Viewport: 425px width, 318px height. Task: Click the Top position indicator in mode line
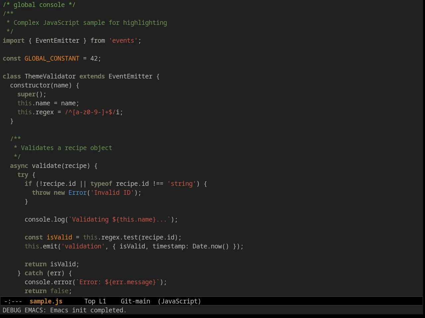pyautogui.click(x=90, y=301)
